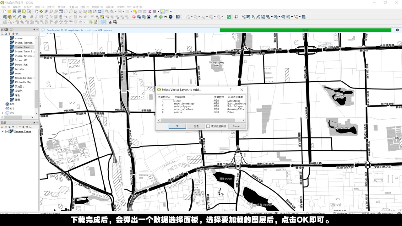Image resolution: width=402 pixels, height=226 pixels.
Task: Open Browser panel help info icon
Action: pos(17,34)
